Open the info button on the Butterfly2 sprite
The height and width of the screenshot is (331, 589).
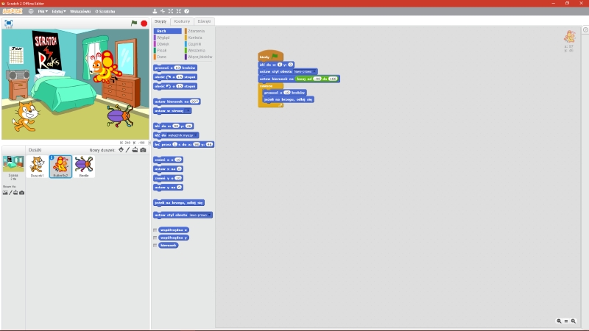pyautogui.click(x=52, y=157)
